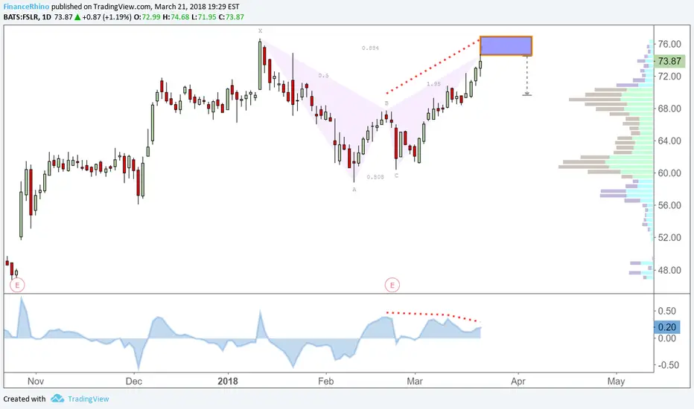Click the open value O:72.99 text
Screen dimensions: 694x409
click(x=147, y=17)
